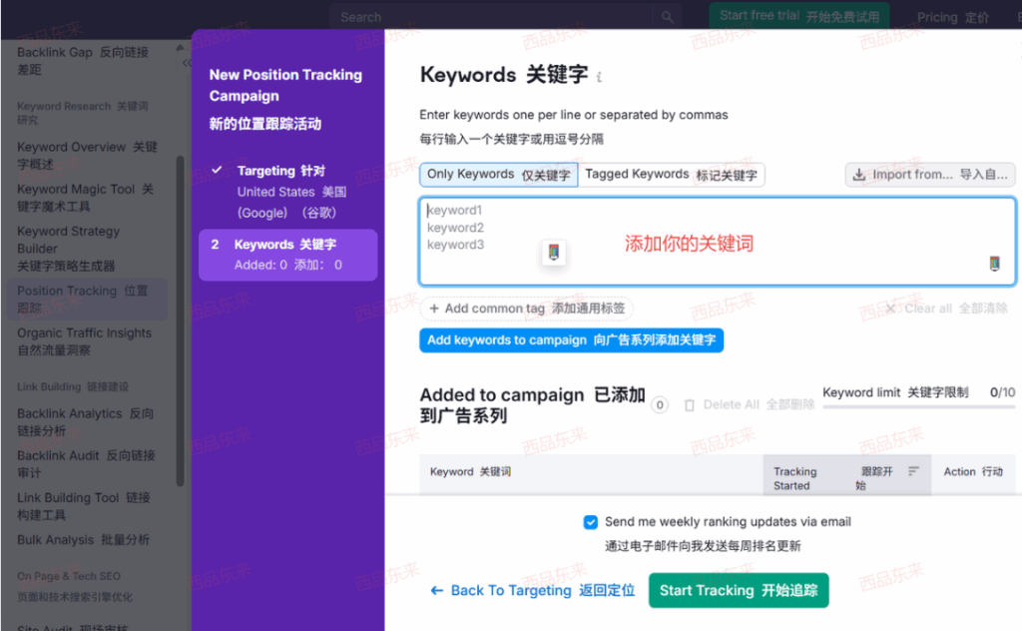
Task: Click the Keyword limit progress bar
Action: tap(918, 405)
